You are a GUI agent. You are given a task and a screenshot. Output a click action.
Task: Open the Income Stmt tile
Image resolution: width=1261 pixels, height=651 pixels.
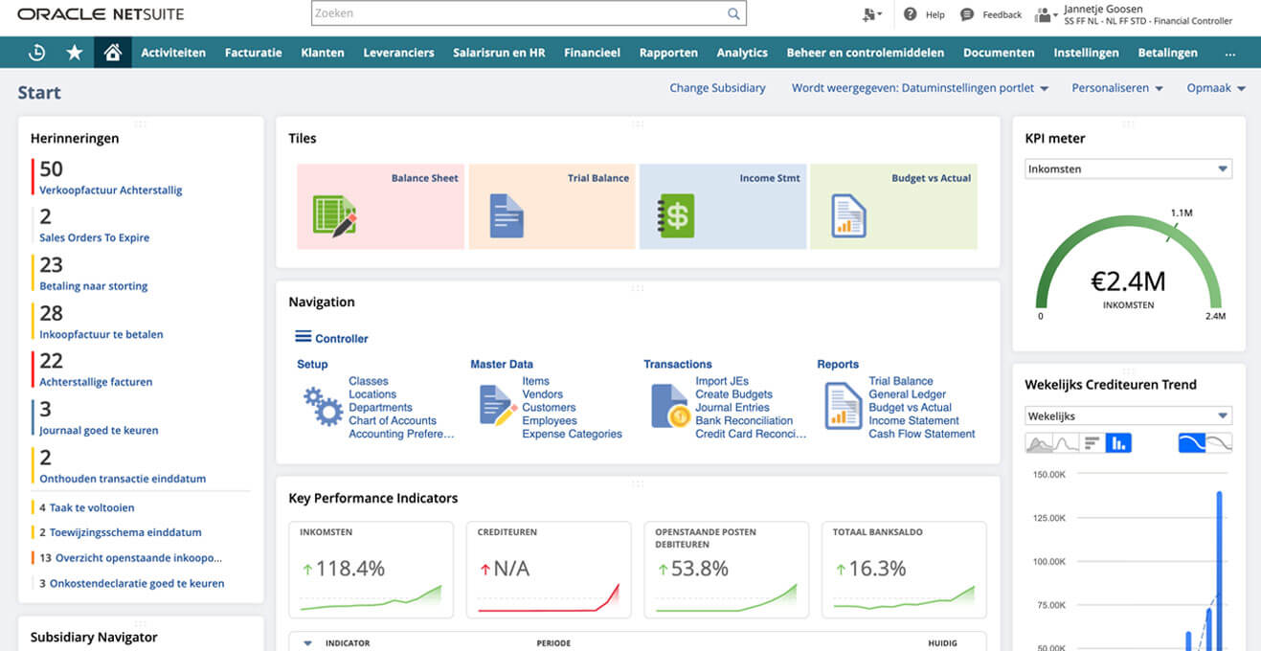723,206
